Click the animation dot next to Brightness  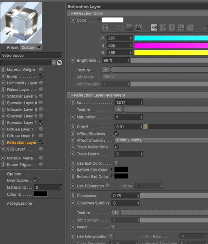[73, 60]
